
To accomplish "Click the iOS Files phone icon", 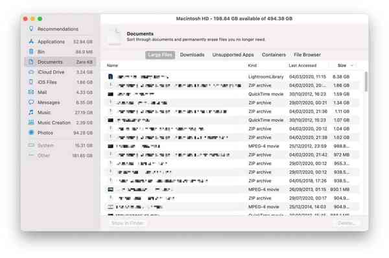I will tap(31, 82).
